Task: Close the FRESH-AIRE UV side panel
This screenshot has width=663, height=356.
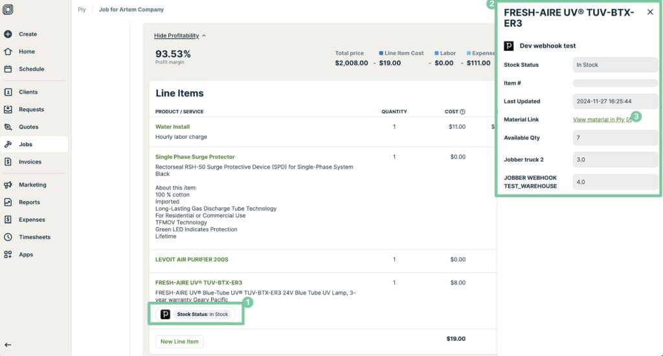Action: [x=650, y=12]
